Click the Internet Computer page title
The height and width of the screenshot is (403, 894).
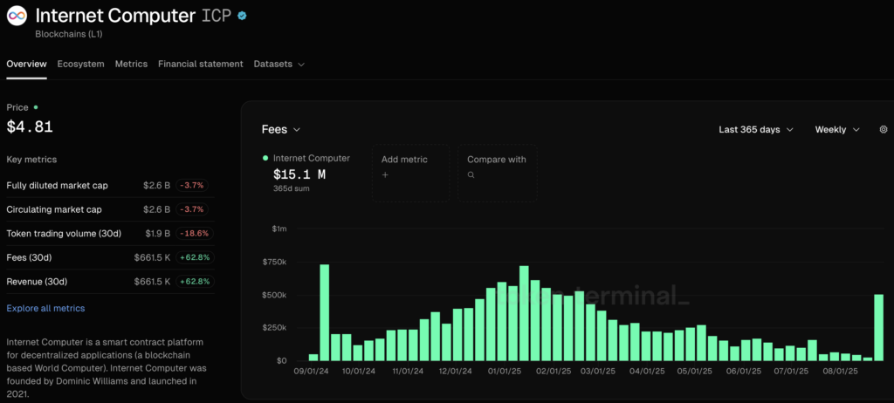[x=115, y=16]
